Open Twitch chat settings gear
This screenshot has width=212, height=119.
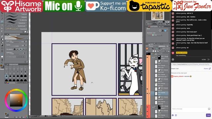pos(173,115)
